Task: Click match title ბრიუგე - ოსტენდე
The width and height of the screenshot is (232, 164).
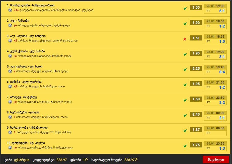Action: (24, 97)
